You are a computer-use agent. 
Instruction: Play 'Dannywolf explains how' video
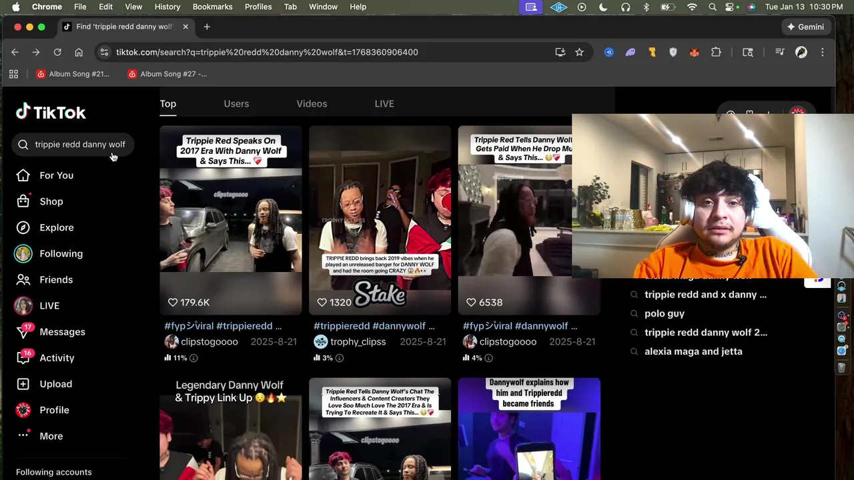[x=529, y=429]
